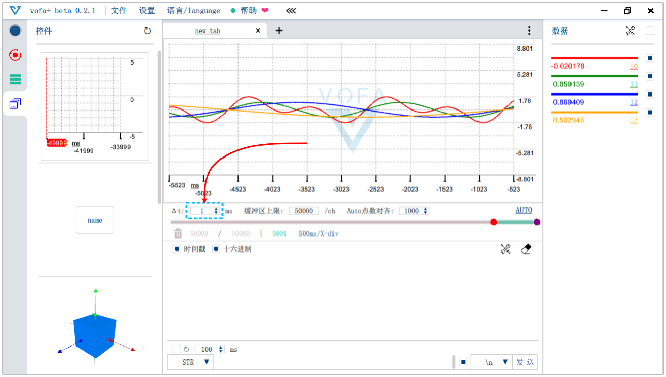Add a new tab with the plus icon
This screenshot has width=666, height=377.
pos(279,30)
